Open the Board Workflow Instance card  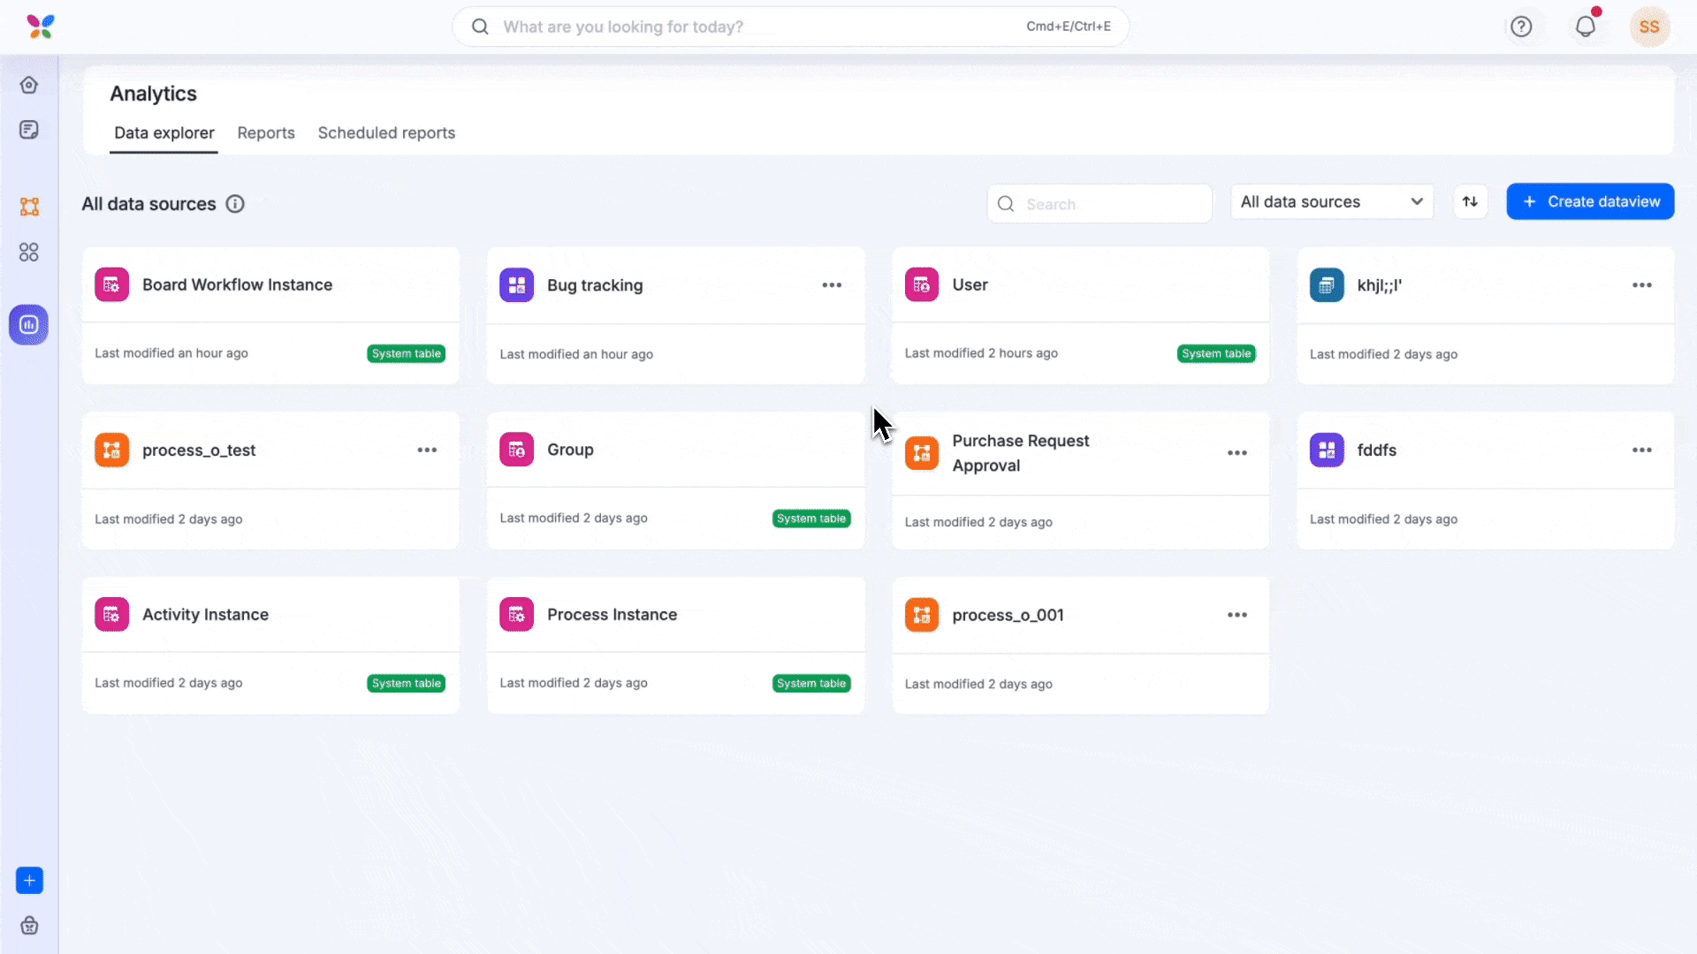click(237, 285)
